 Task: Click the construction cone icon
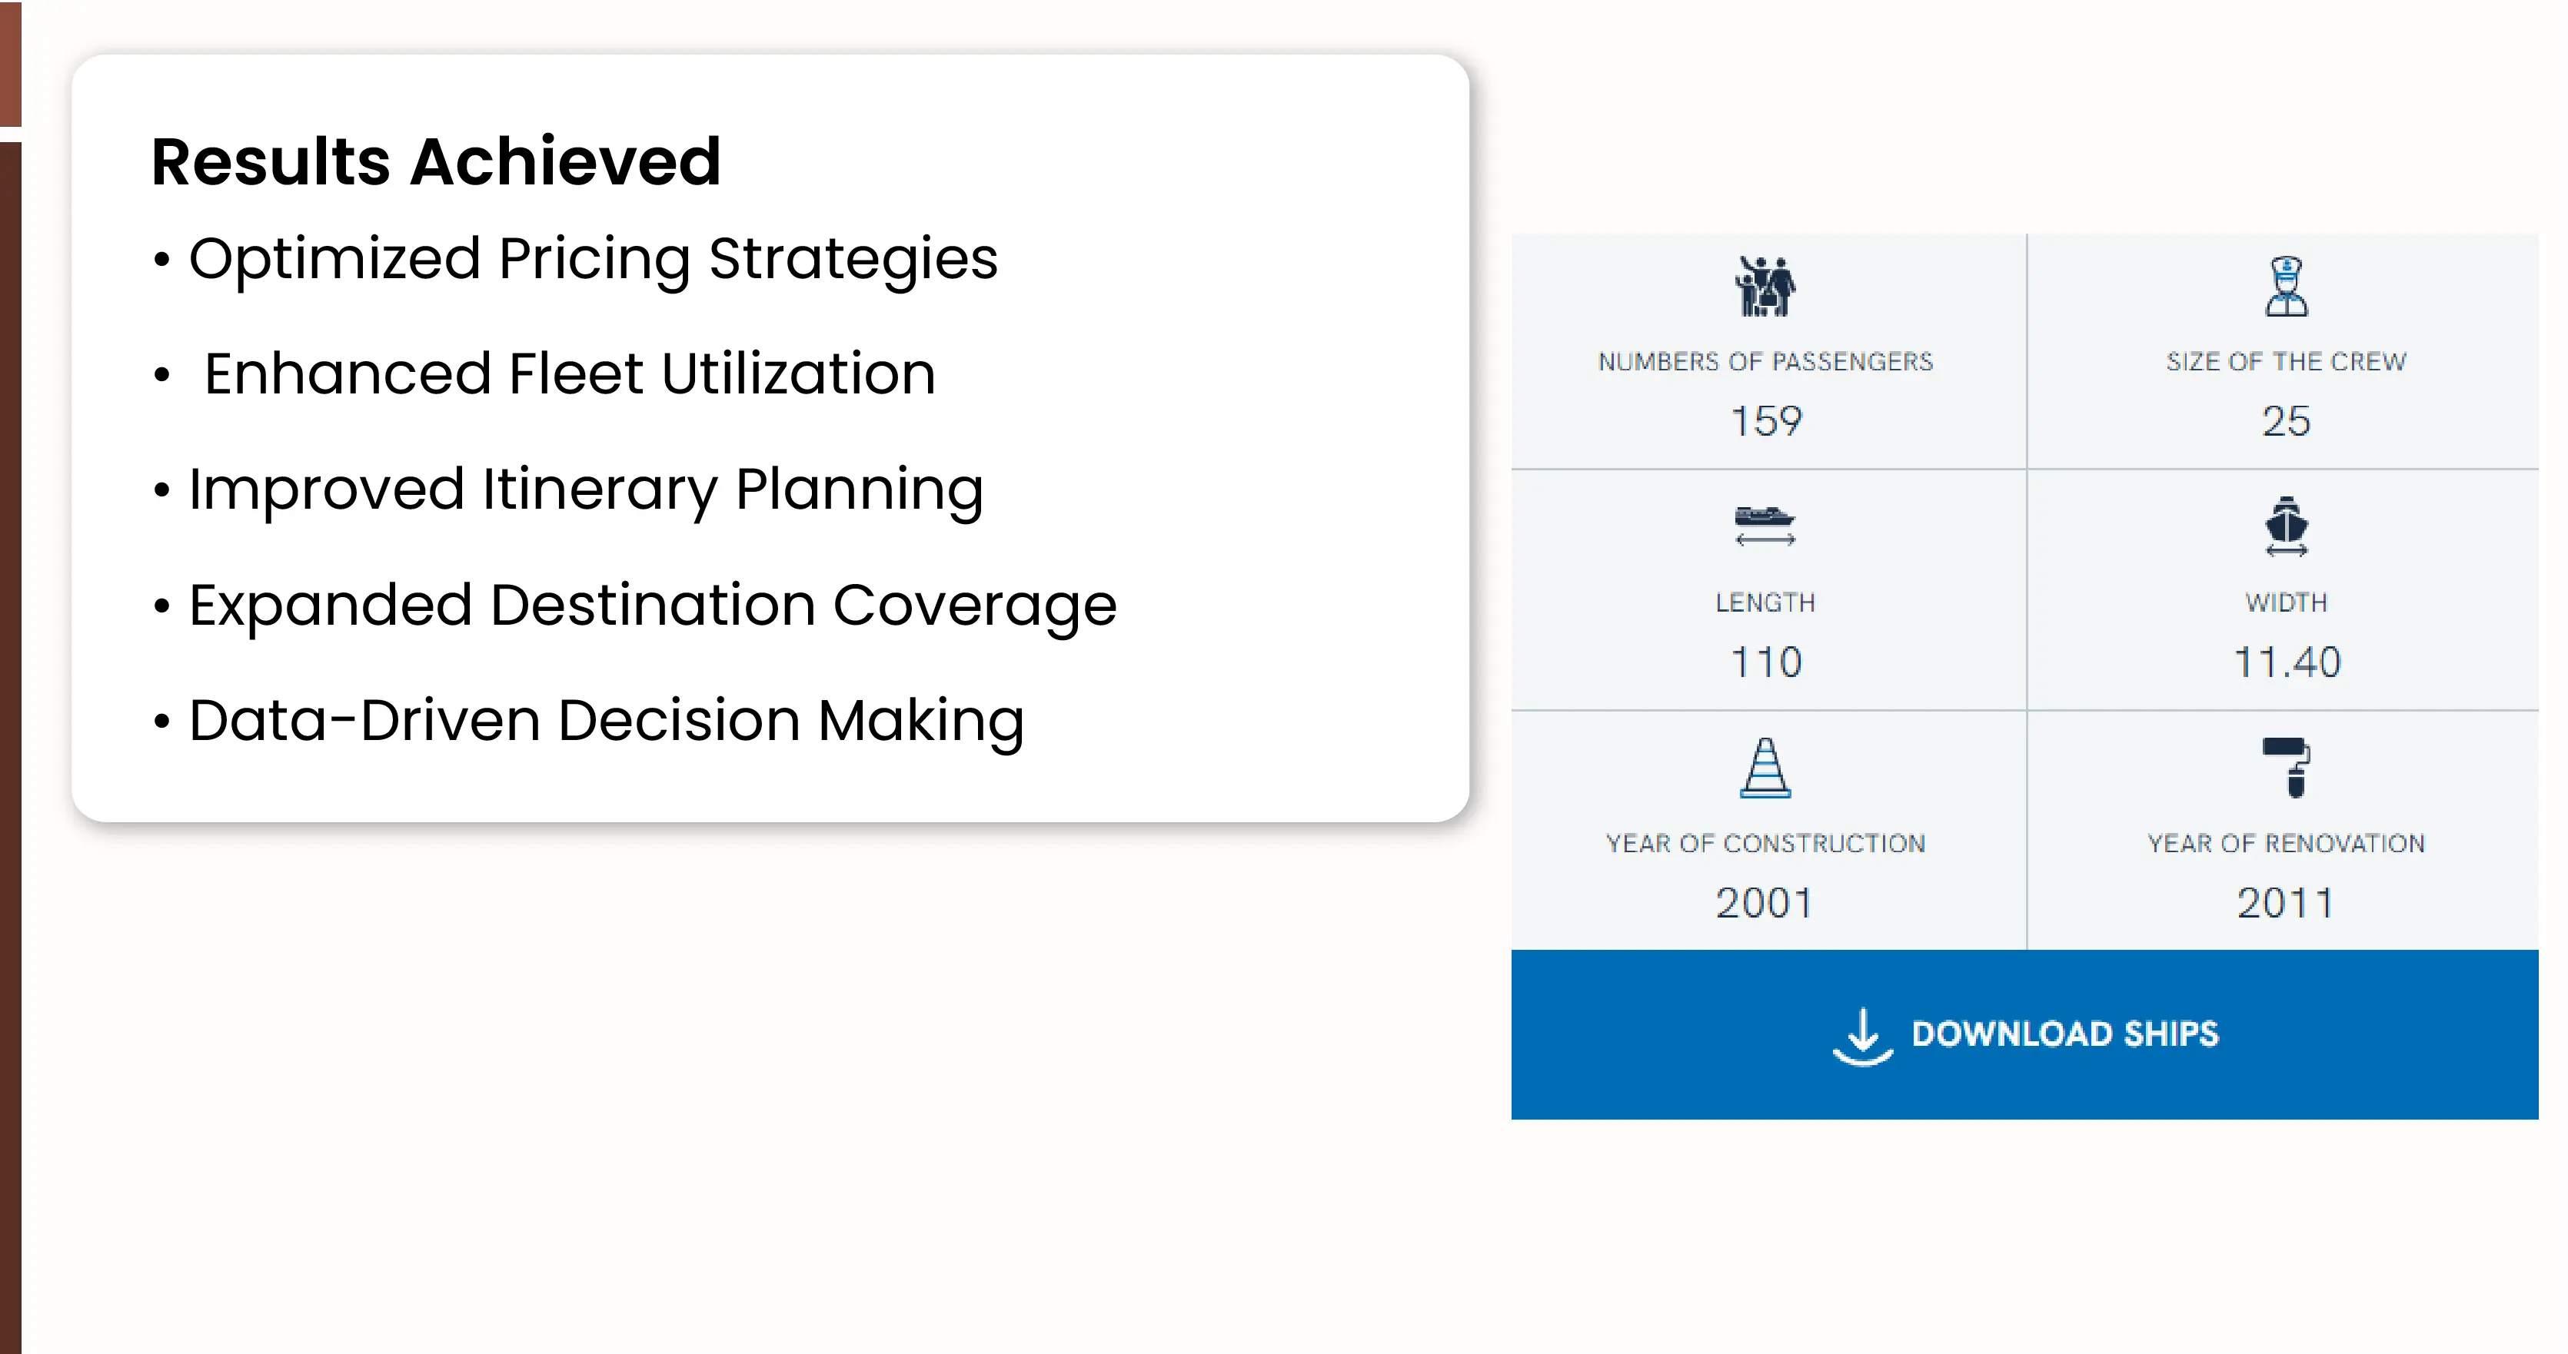click(x=1765, y=767)
